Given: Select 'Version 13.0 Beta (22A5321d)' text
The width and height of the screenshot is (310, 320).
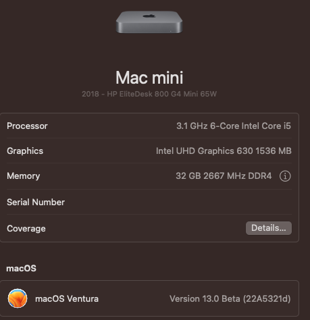Looking at the screenshot, I should [230, 299].
